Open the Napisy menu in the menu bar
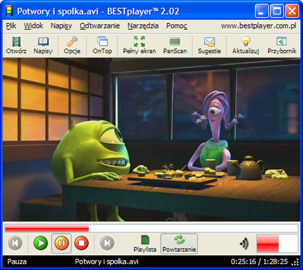 click(x=61, y=26)
